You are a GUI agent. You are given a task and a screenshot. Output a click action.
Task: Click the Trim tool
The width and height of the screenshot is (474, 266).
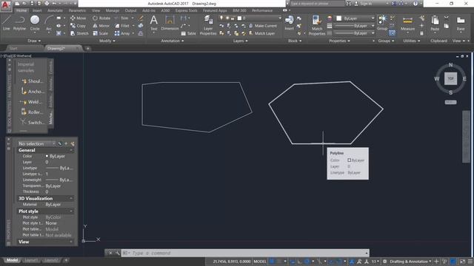tap(121, 18)
